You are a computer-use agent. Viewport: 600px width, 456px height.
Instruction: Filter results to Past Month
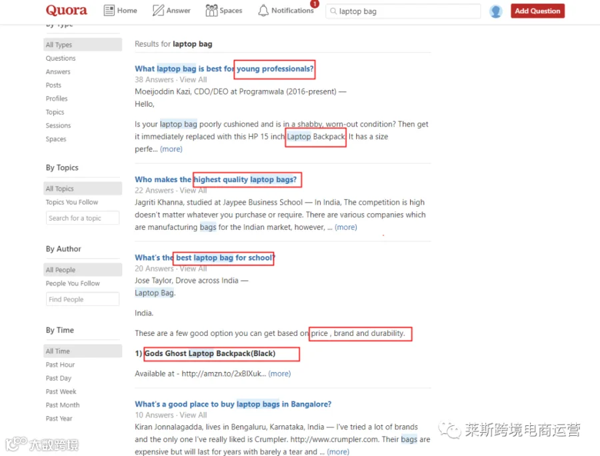pyautogui.click(x=63, y=405)
